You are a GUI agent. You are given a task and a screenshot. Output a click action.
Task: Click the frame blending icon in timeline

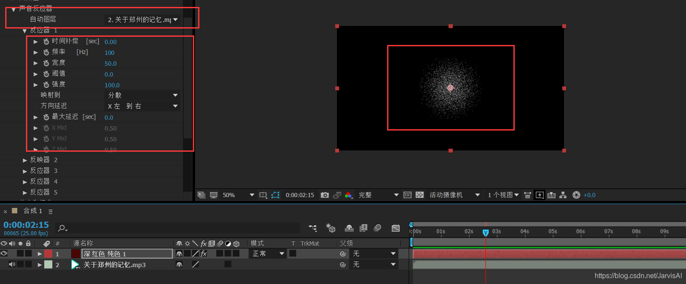pyautogui.click(x=363, y=228)
